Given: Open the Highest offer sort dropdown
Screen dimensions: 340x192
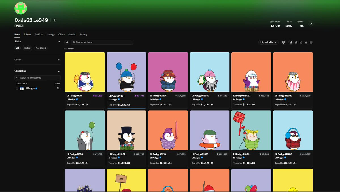Looking at the screenshot, I should pyautogui.click(x=268, y=42).
